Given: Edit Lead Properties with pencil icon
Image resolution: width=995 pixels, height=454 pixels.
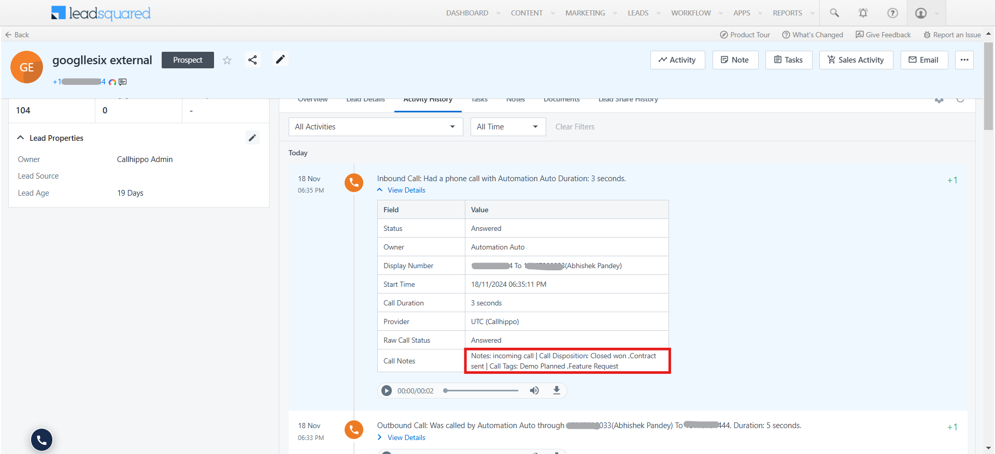Looking at the screenshot, I should coord(252,138).
